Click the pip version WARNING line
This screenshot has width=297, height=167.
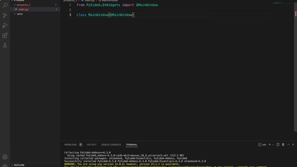point(122,164)
